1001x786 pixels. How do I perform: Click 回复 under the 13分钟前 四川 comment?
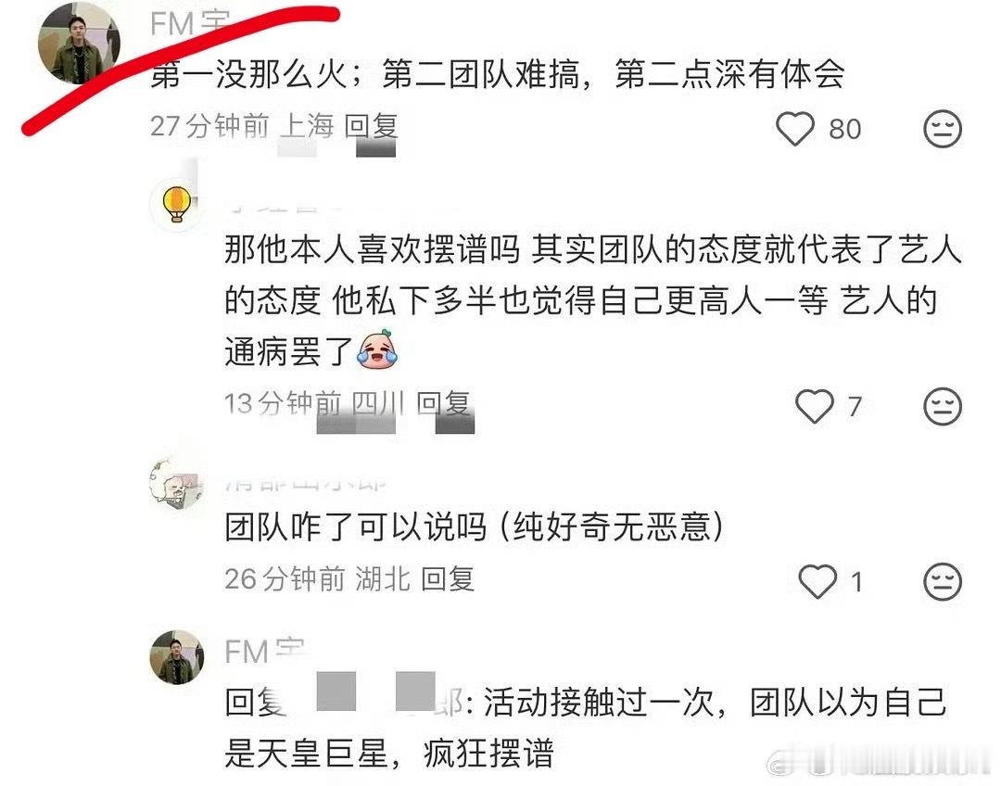point(444,403)
